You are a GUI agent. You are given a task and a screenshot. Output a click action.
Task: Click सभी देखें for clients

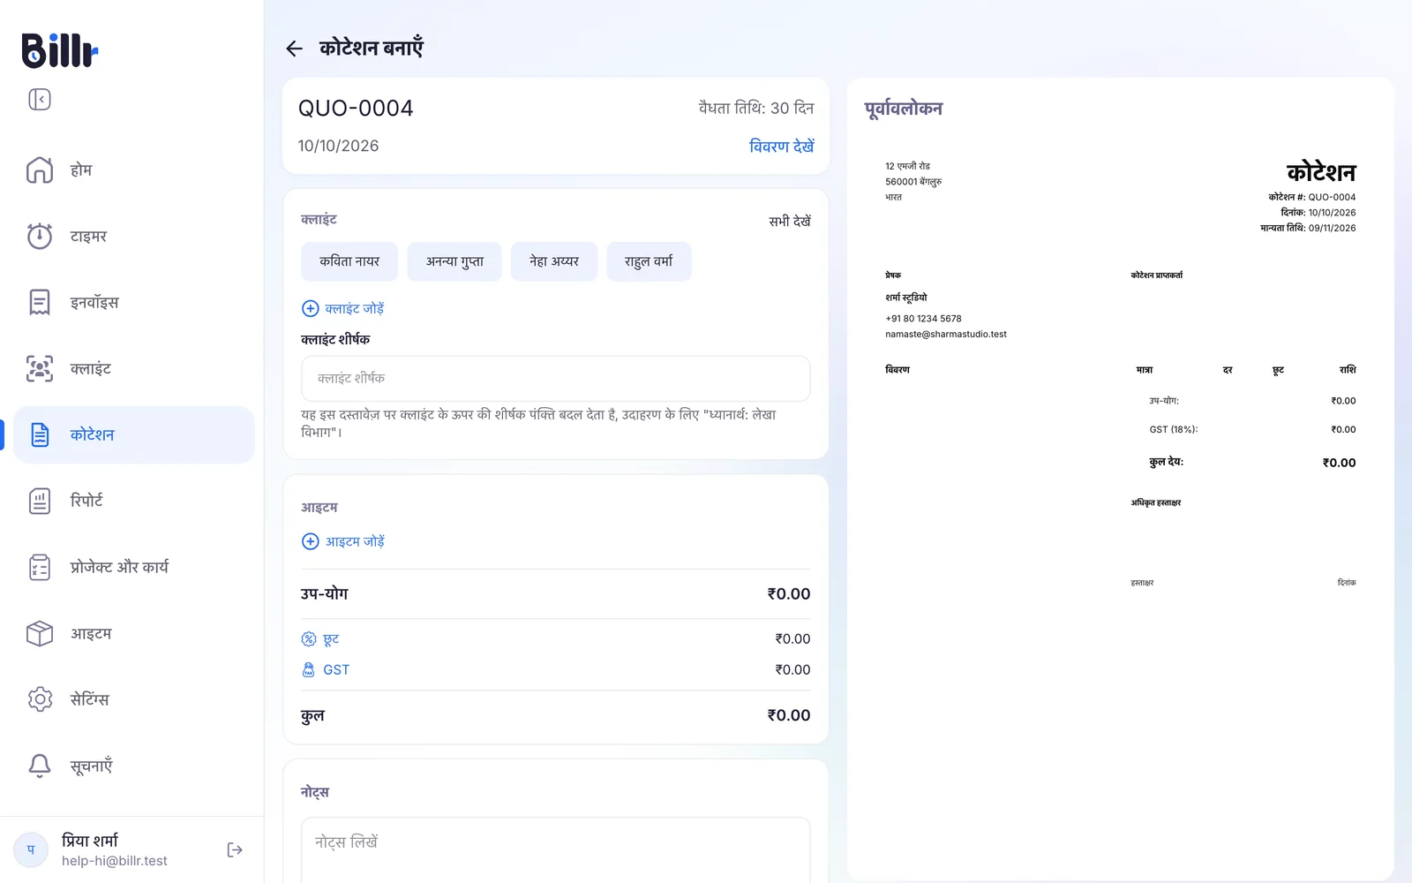pos(790,221)
